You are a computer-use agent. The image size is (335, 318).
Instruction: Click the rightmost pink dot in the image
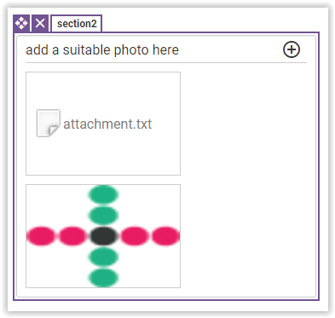[165, 236]
